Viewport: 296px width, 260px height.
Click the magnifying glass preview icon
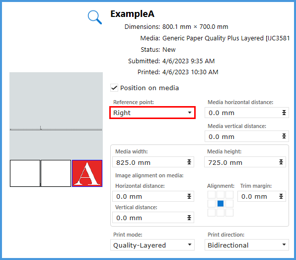point(95,17)
